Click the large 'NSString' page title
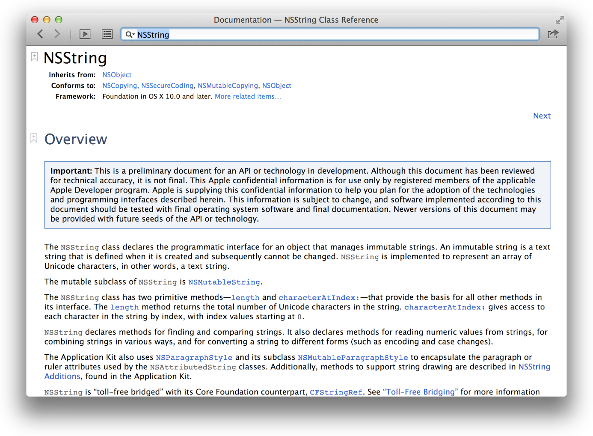 coord(75,58)
